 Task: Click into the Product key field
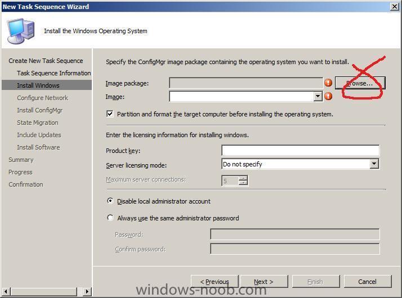(300, 150)
